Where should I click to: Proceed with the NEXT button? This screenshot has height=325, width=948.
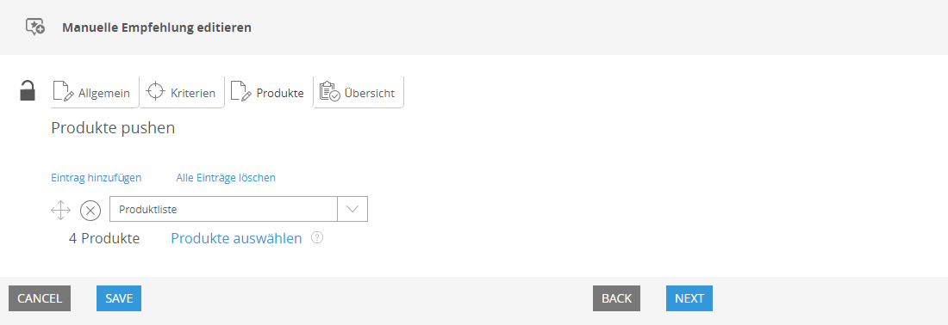pyautogui.click(x=689, y=298)
